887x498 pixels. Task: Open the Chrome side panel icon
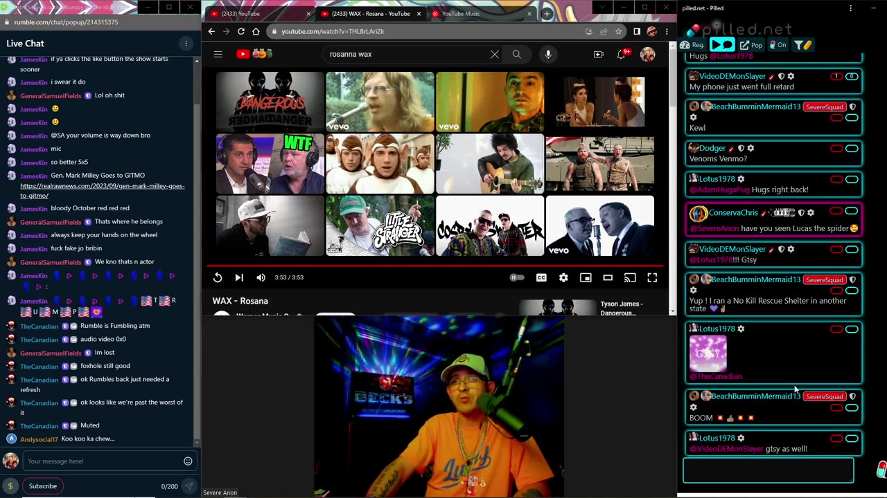pos(637,31)
